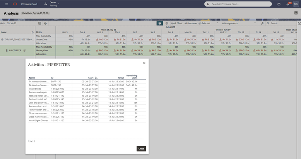Screen dimensions: 301x159
Task: Open PIPEFITTER activities detail icon
Action: coord(25,50)
